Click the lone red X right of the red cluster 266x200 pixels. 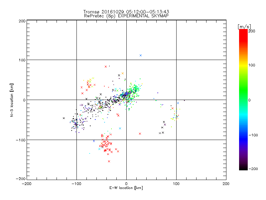click(x=140, y=134)
